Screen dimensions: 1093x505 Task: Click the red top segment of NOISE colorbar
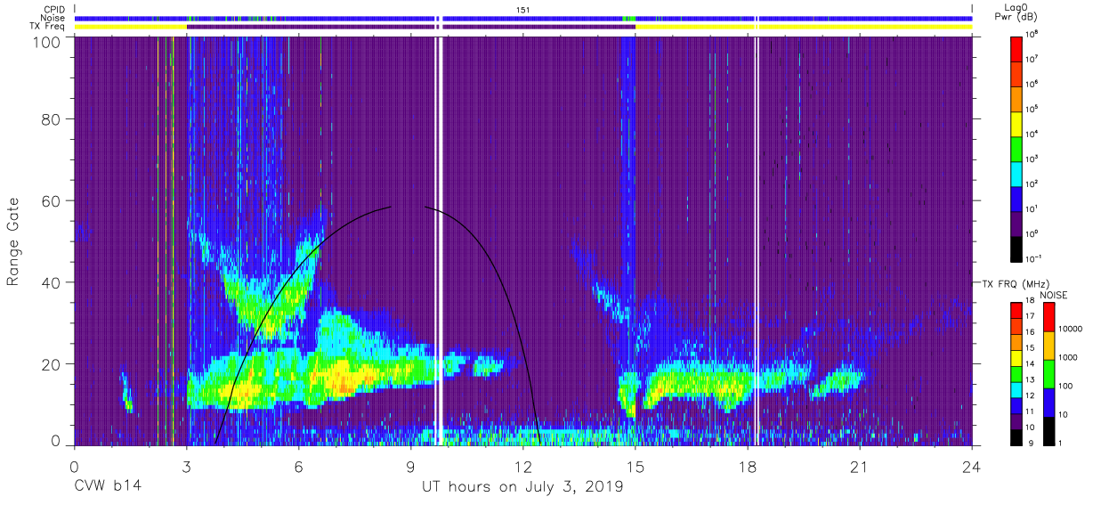coord(1051,318)
